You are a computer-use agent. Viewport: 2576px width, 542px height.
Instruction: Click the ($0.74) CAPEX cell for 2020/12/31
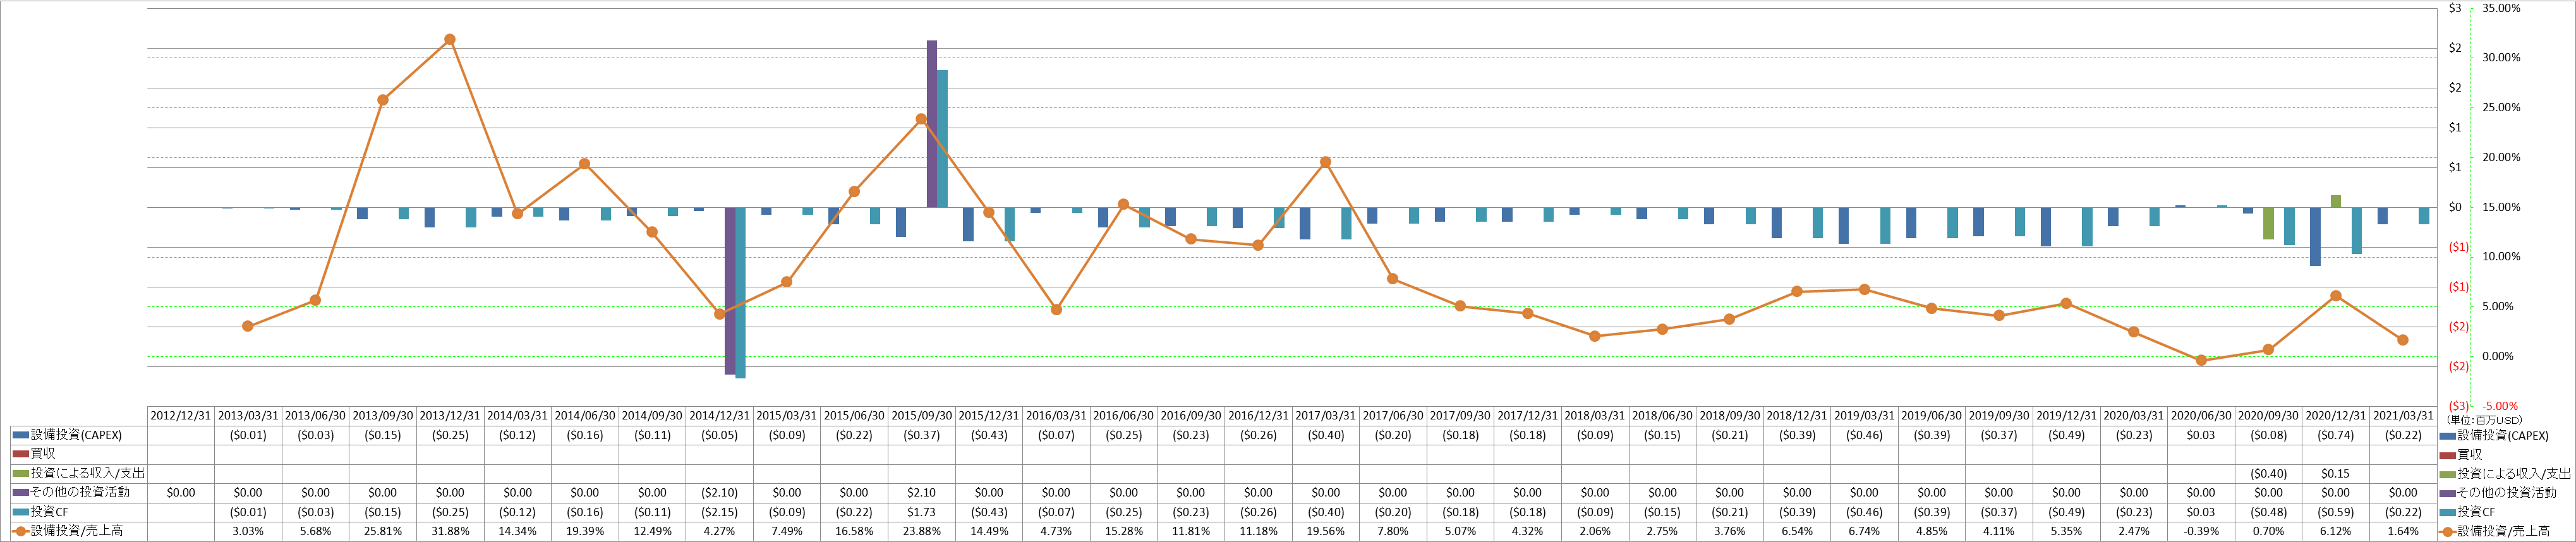click(x=2336, y=436)
